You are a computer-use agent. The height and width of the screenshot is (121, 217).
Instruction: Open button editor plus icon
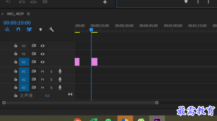[x=105, y=2]
